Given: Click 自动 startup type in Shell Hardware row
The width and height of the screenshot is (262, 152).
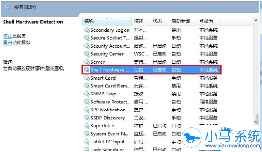Looking at the screenshot, I should 176,70.
